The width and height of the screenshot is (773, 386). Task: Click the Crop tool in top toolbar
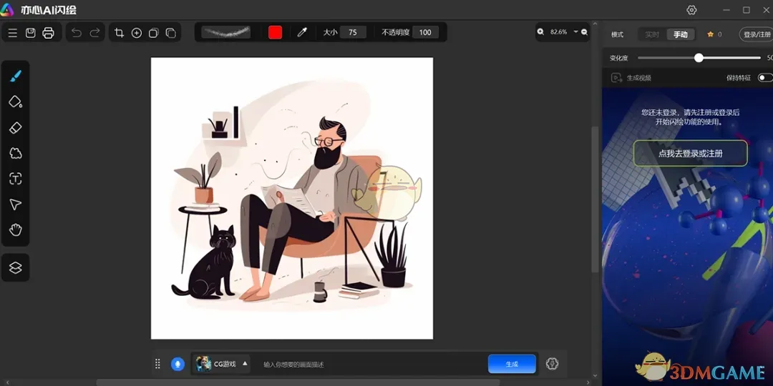point(120,33)
